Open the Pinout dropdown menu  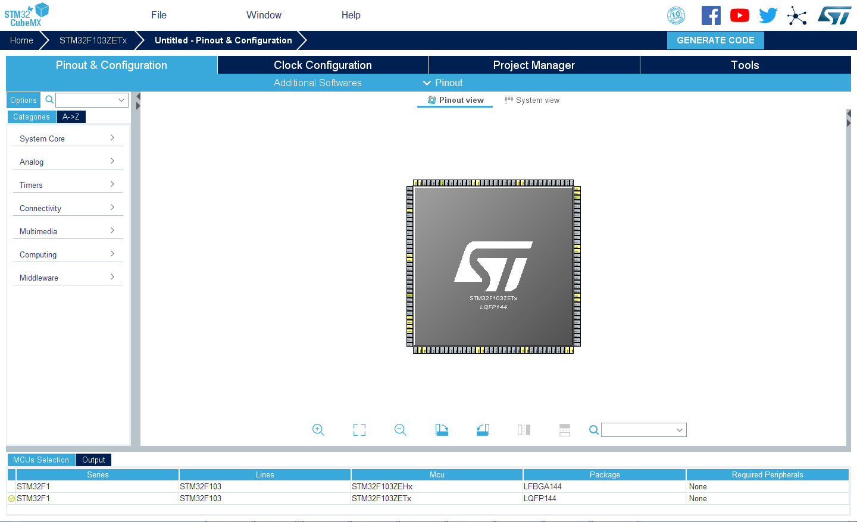click(443, 83)
